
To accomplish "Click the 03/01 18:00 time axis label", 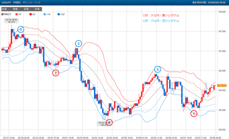I will point(68,138).
